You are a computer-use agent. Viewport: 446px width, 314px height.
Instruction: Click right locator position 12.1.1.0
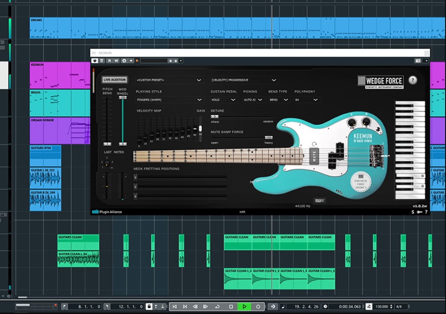pos(131,307)
